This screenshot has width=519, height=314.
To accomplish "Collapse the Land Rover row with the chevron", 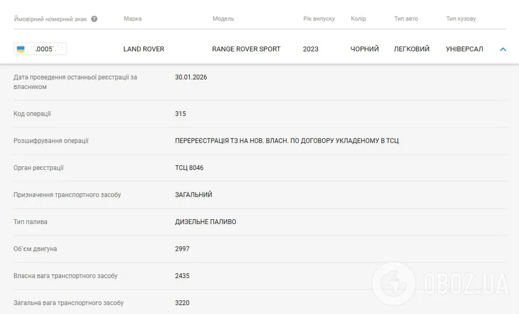I will tap(503, 49).
